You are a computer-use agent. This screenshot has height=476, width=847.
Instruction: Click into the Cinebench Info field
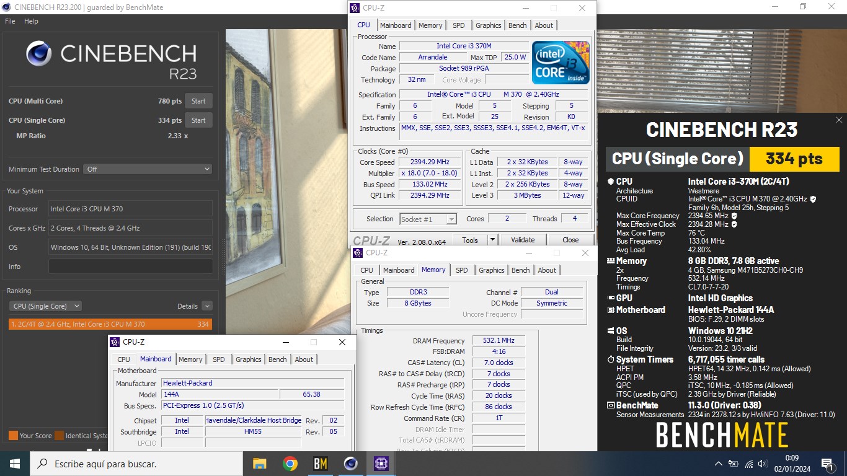(x=130, y=267)
